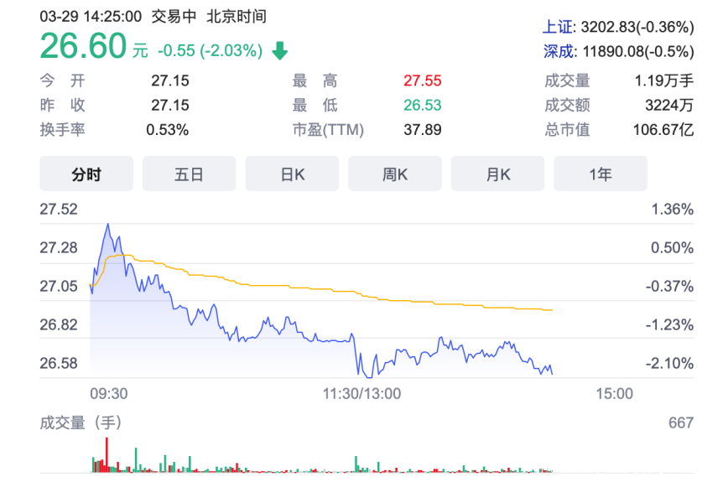Switch to the 五日 tab
Image resolution: width=728 pixels, height=487 pixels.
[189, 174]
